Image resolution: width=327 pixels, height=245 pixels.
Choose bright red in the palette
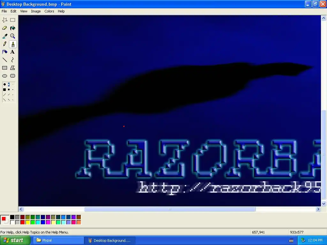(23, 222)
